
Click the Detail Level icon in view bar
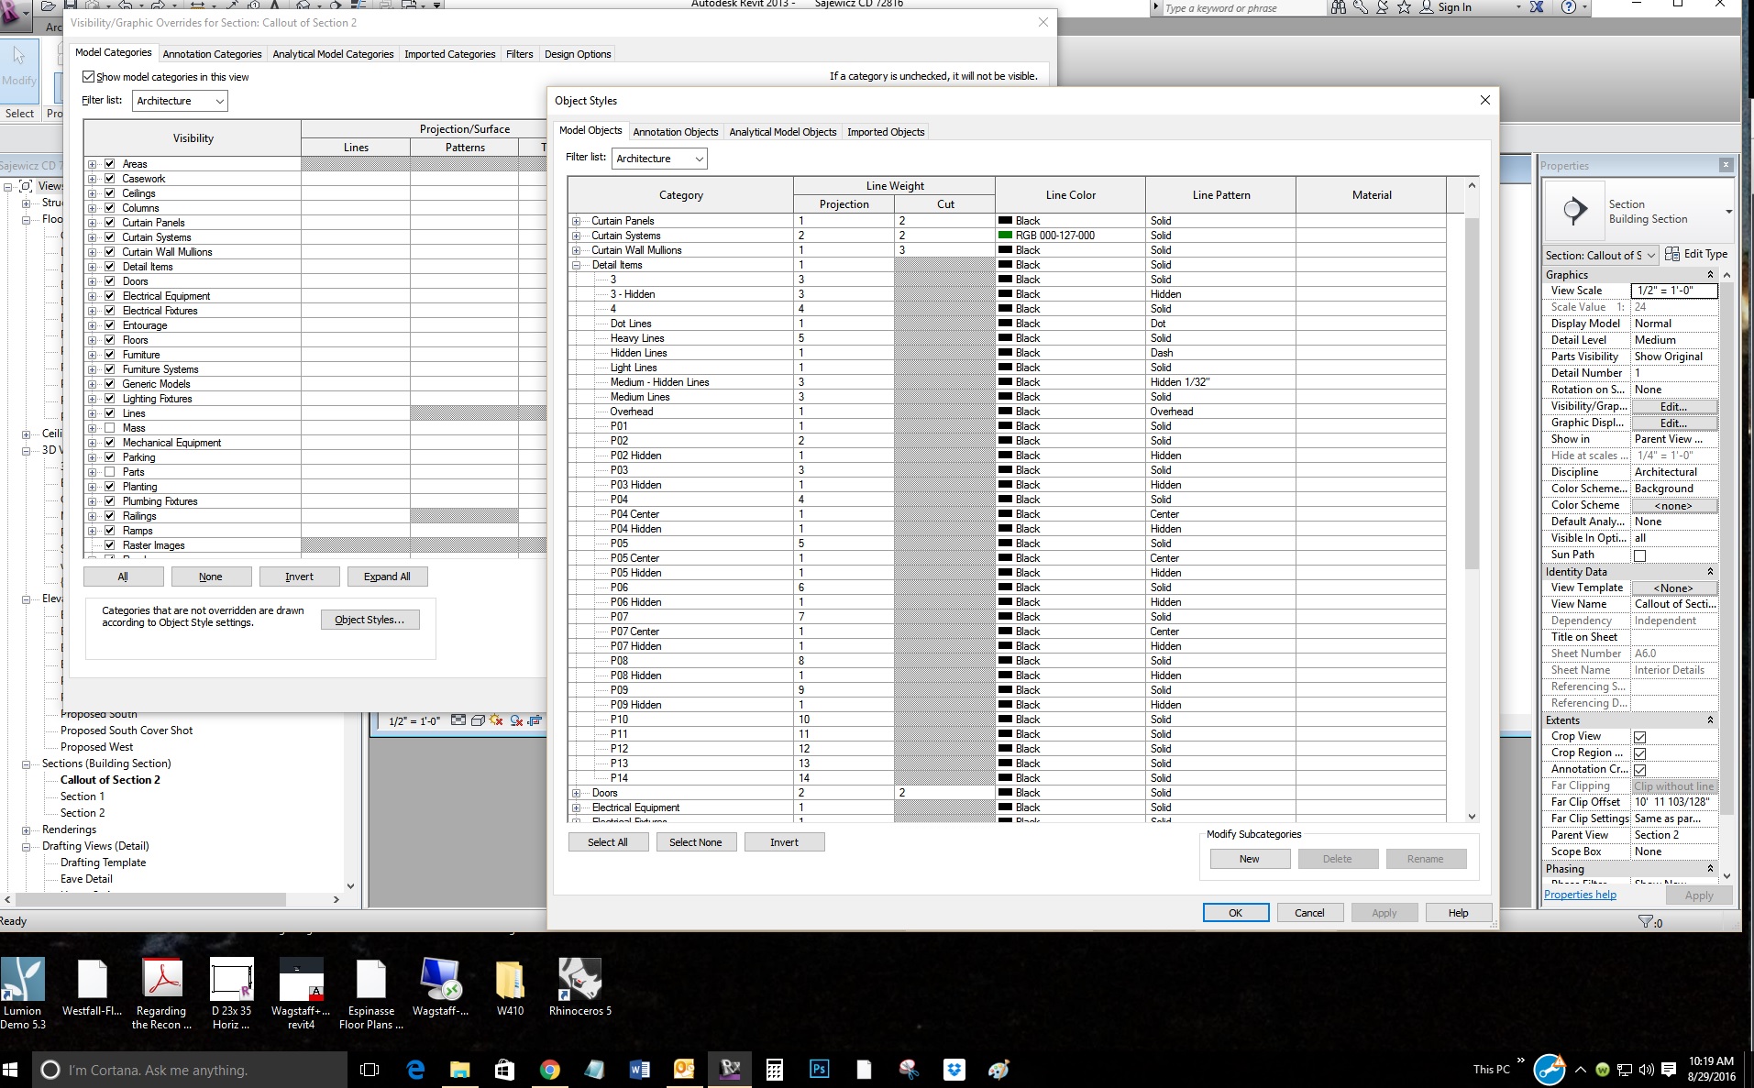[458, 720]
